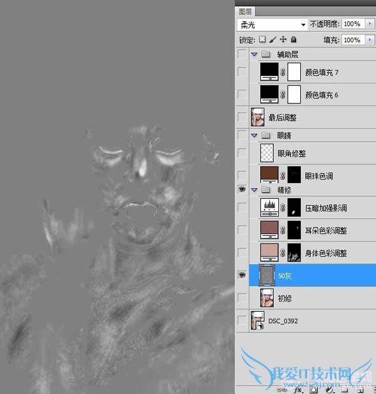Click the create new layer icon
376x394 pixels.
(x=360, y=390)
